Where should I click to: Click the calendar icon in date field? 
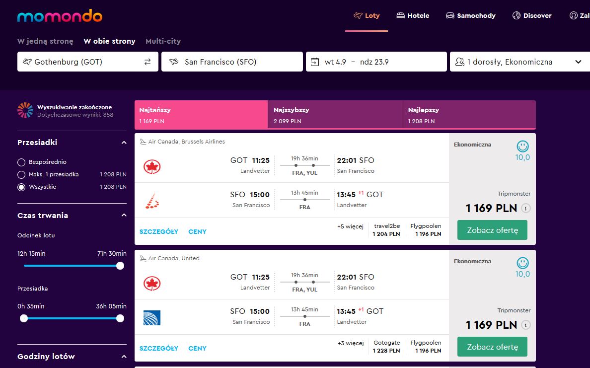[x=315, y=62]
